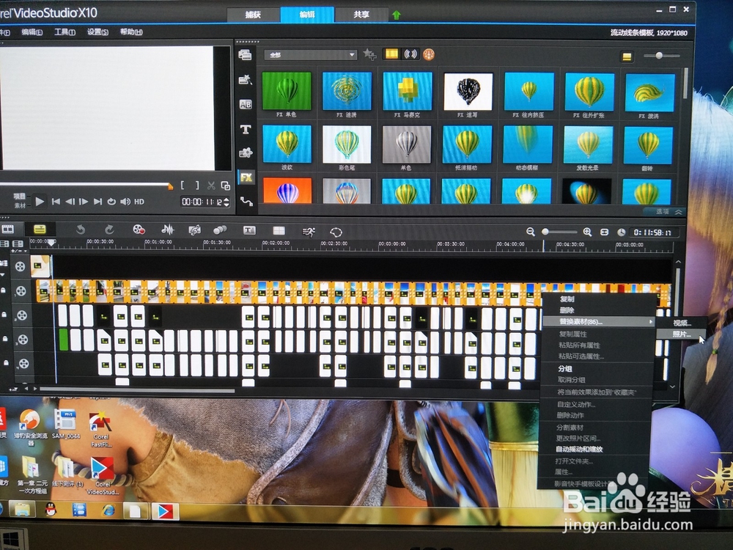Click the green upload arrow icon

point(397,15)
